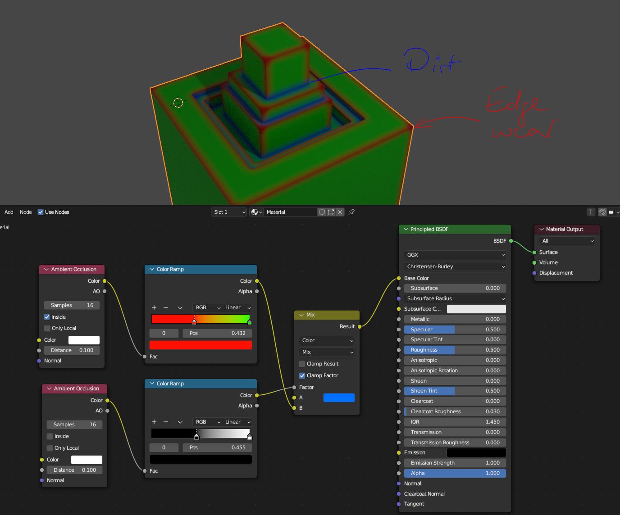Open the Add menu
This screenshot has height=515, width=620.
(x=9, y=212)
